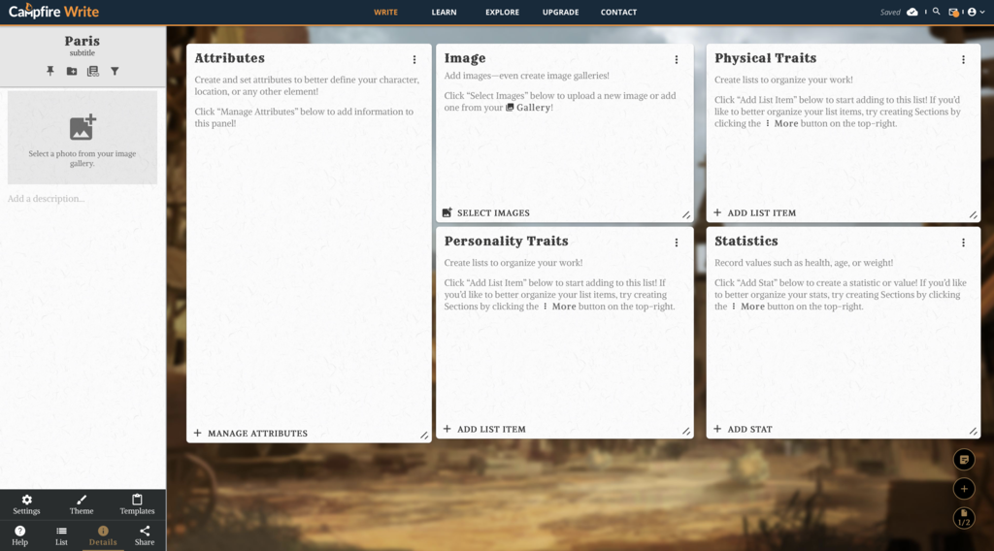Open the Theme brush tool

82,504
